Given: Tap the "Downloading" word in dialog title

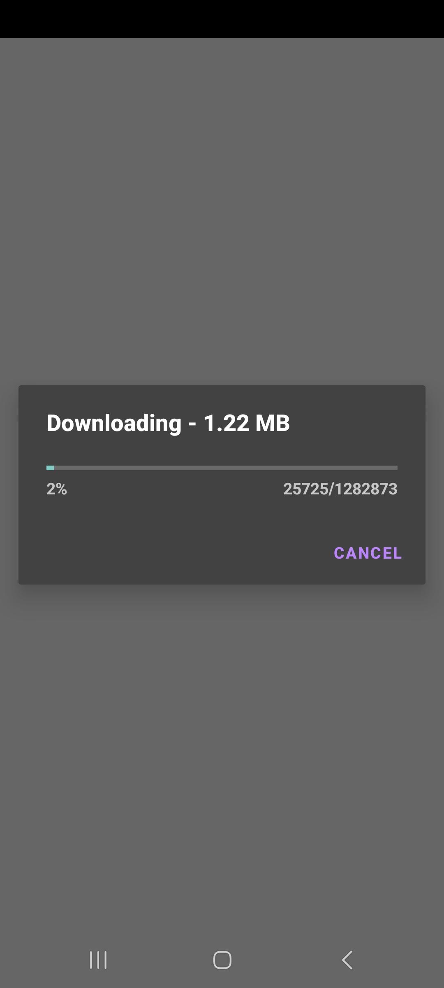Looking at the screenshot, I should [114, 424].
